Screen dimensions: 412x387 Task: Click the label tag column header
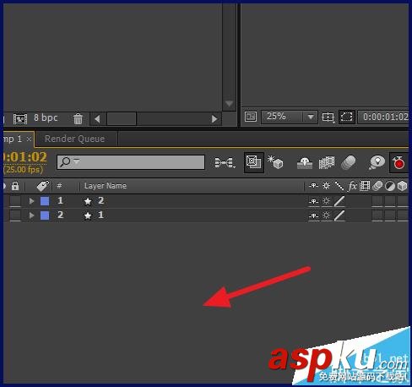pyautogui.click(x=43, y=186)
